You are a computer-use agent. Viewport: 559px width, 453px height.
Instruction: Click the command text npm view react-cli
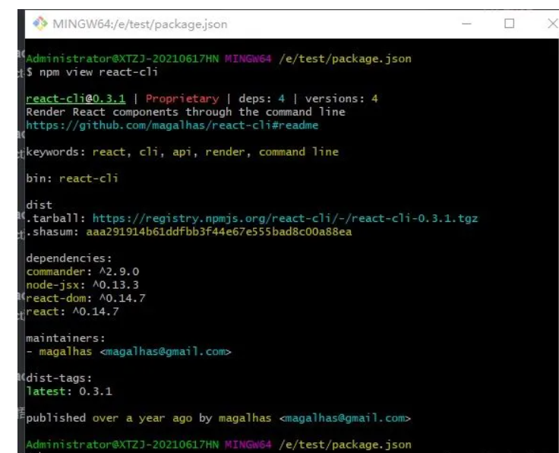point(99,72)
